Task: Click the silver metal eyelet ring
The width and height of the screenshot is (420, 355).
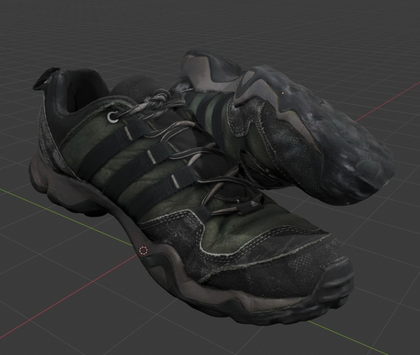Action: (113, 117)
